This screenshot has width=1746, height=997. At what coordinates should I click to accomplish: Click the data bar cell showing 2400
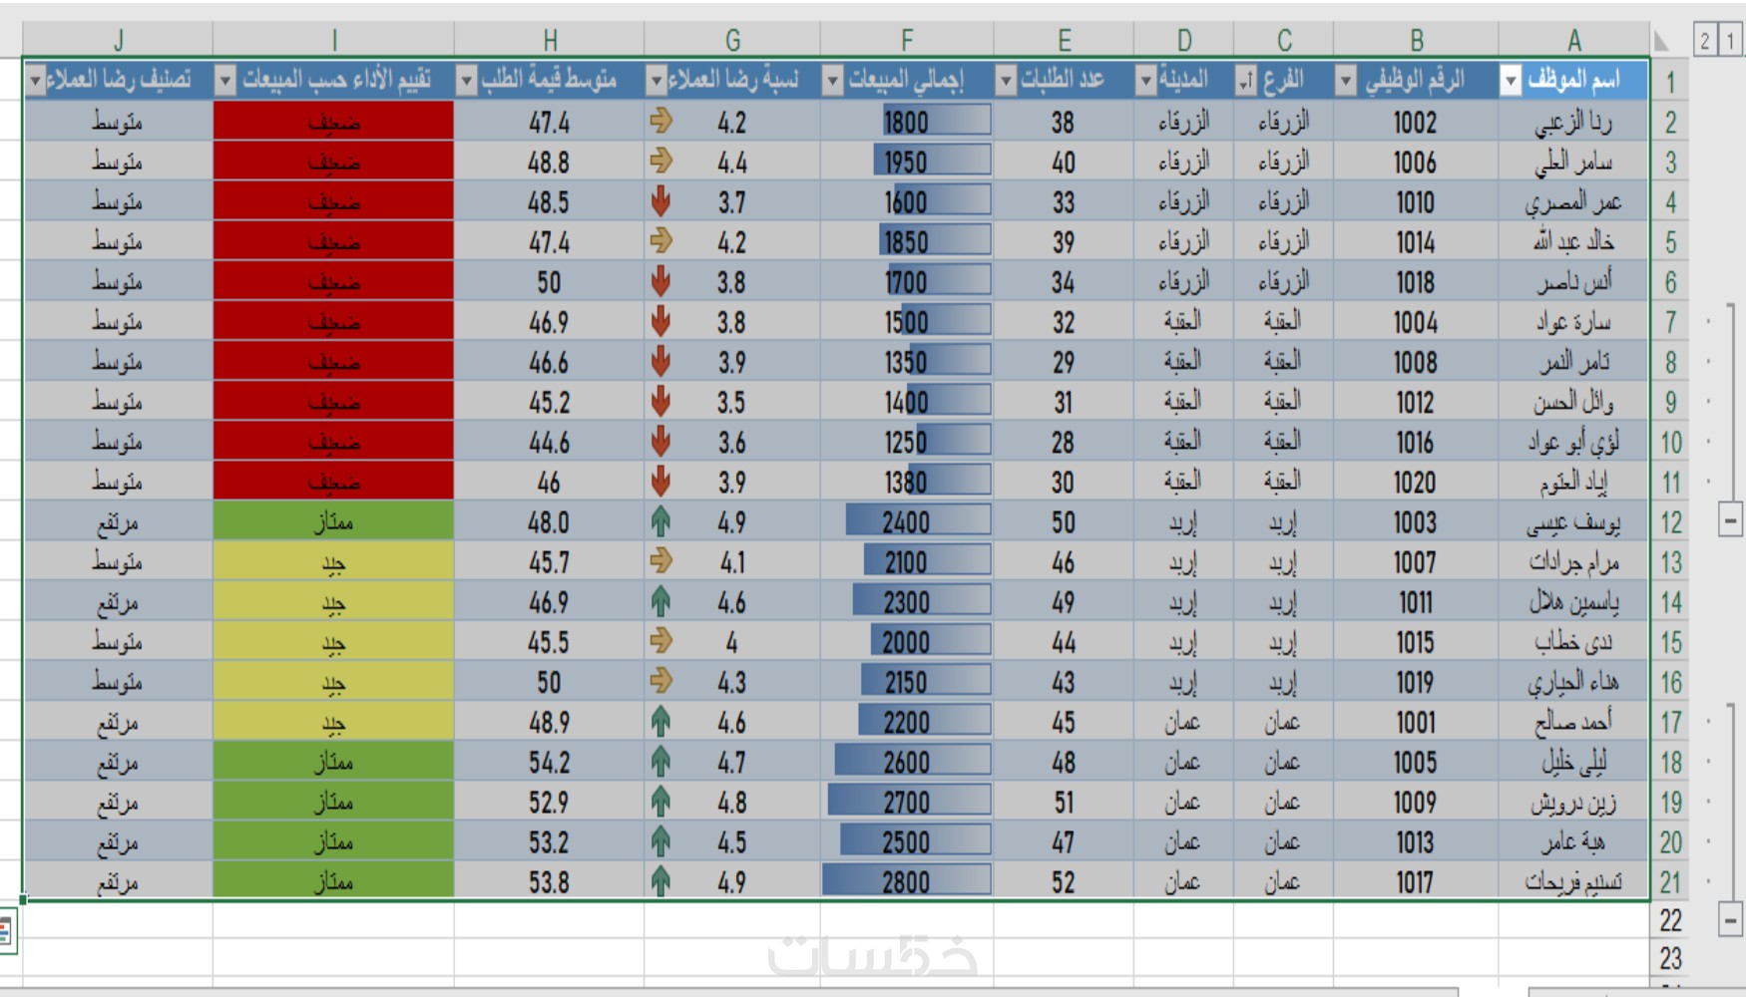[907, 521]
